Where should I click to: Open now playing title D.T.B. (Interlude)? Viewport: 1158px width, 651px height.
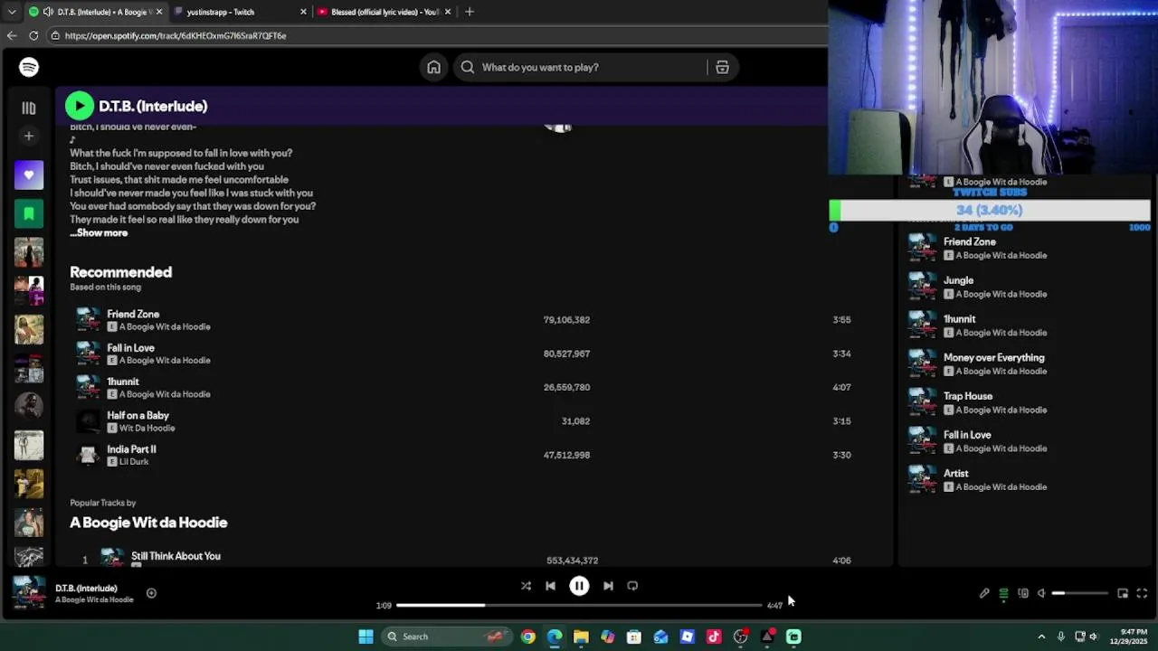86,589
